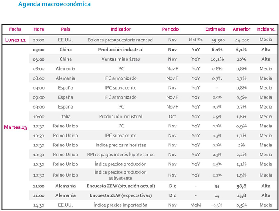The height and width of the screenshot is (211, 279).
Task: Click the Incidenc. column header
Action: pyautogui.click(x=266, y=29)
